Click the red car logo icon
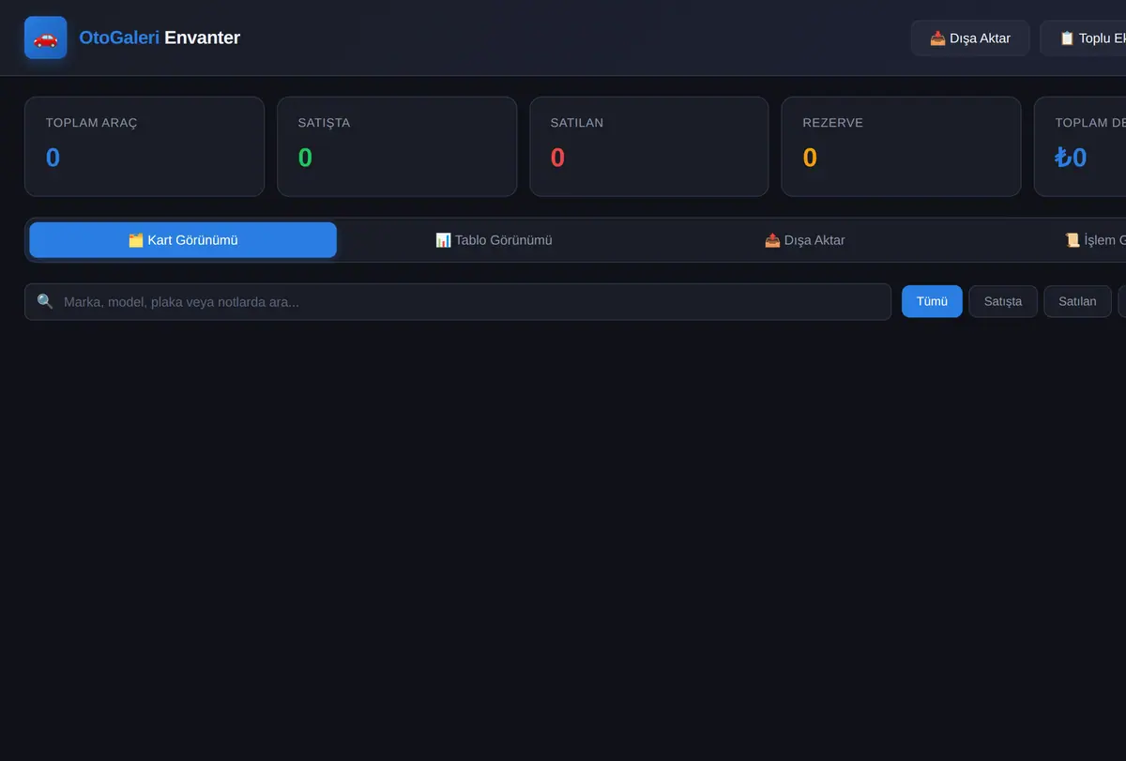 45,38
